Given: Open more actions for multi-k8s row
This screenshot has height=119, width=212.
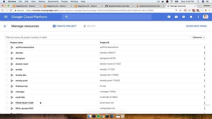Looking at the screenshot, I should 204,97.
